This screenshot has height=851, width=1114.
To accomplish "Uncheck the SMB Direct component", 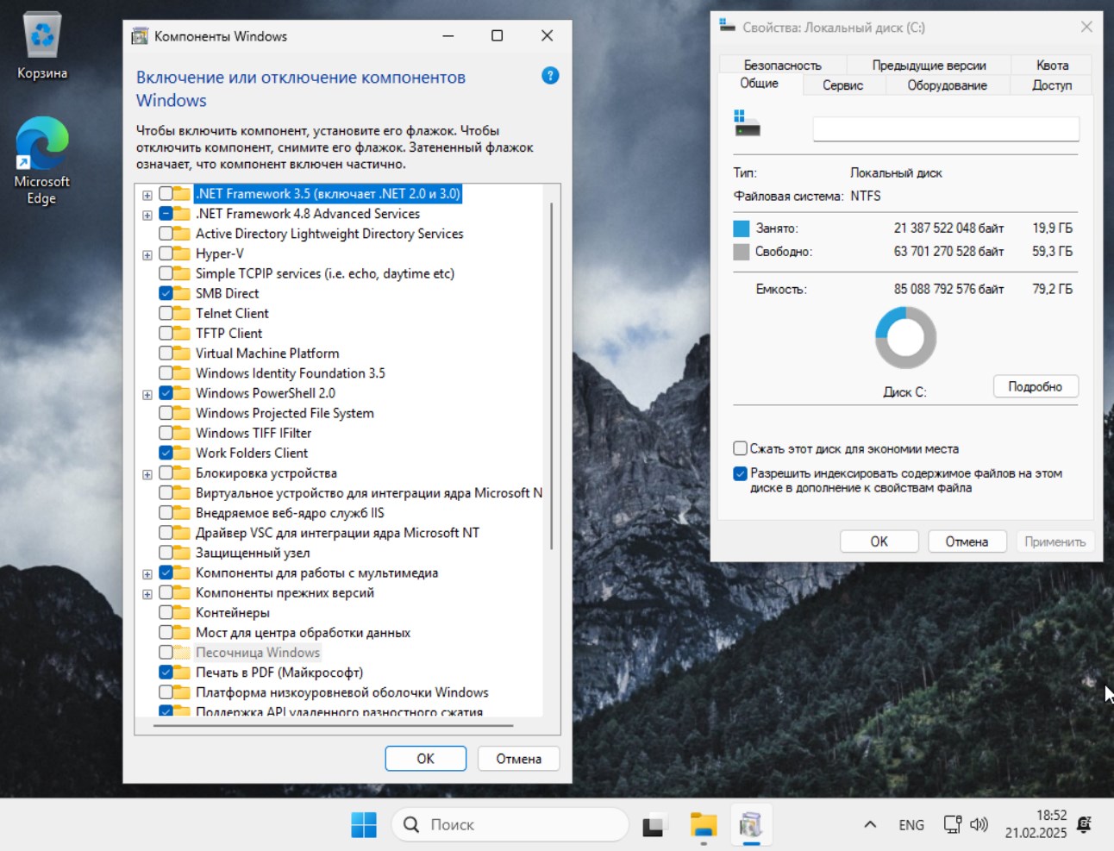I will [166, 293].
